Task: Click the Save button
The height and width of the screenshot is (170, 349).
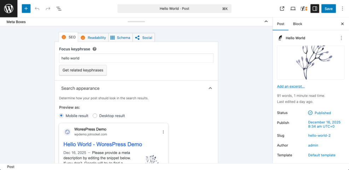Action: click(328, 9)
